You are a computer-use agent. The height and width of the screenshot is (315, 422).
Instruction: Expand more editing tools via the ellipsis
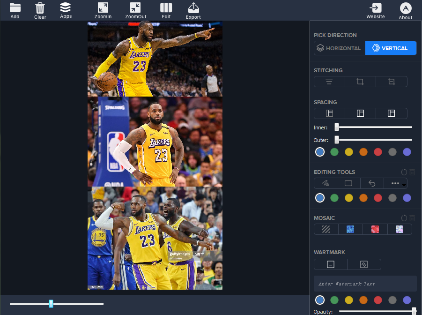[x=395, y=183]
